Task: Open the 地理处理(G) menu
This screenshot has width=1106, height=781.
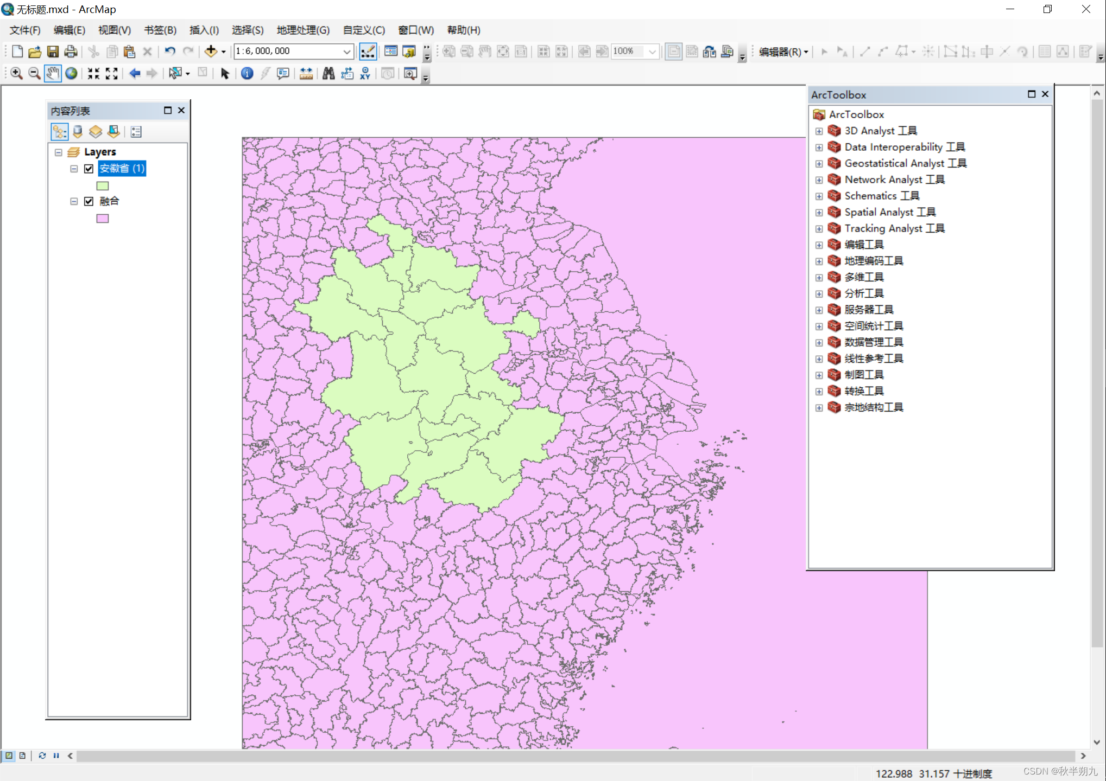Action: click(x=302, y=30)
